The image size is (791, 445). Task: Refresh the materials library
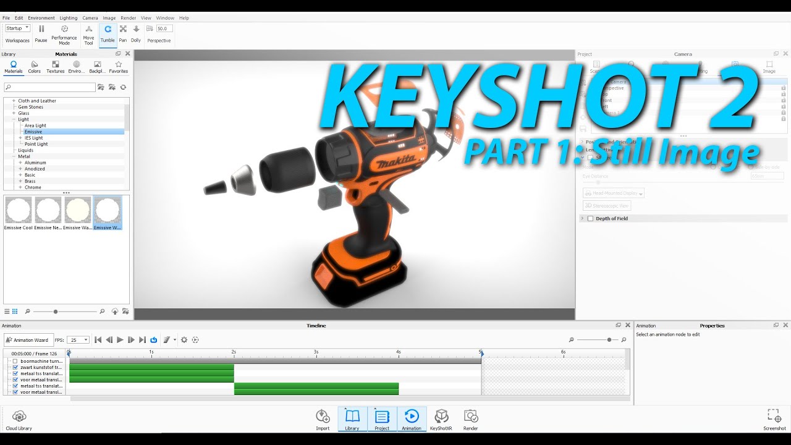[123, 88]
